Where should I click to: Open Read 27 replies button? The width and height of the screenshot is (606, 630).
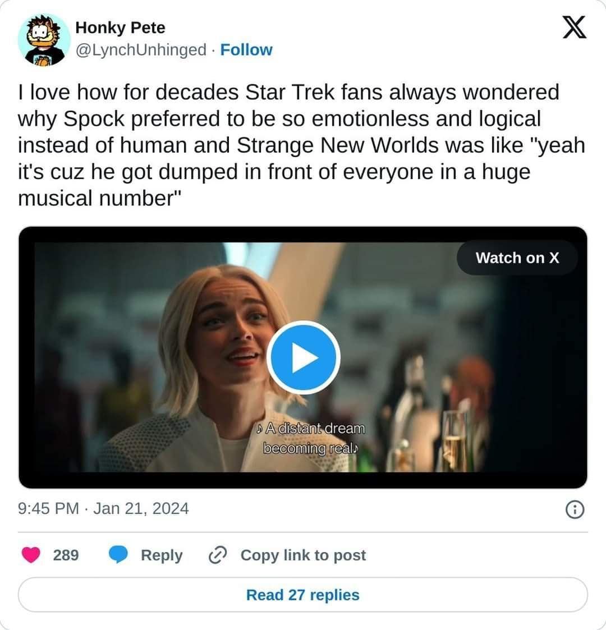click(303, 595)
